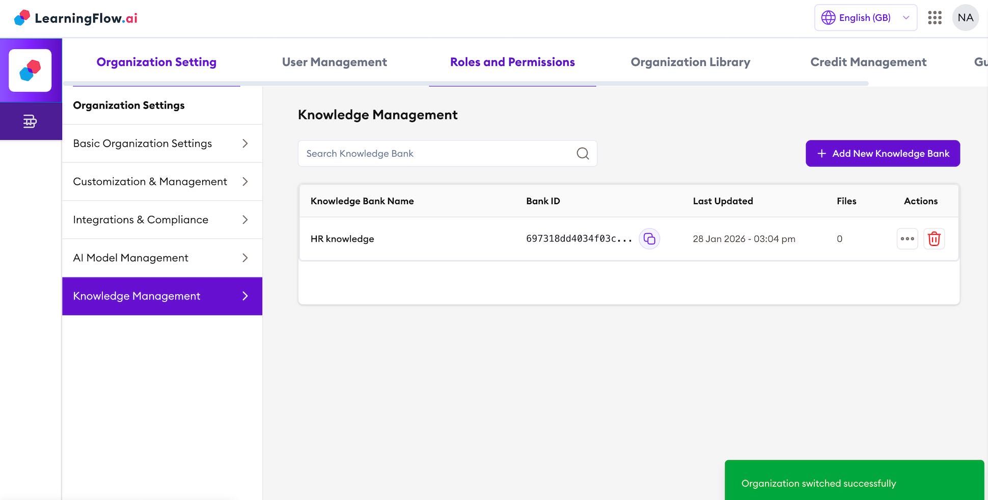Click the globe icon in the language selector
The width and height of the screenshot is (988, 500).
point(828,17)
